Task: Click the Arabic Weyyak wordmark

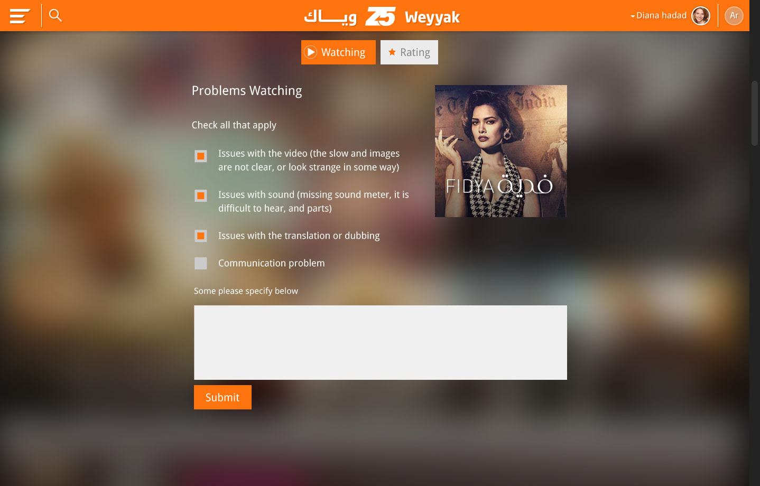Action: tap(330, 17)
